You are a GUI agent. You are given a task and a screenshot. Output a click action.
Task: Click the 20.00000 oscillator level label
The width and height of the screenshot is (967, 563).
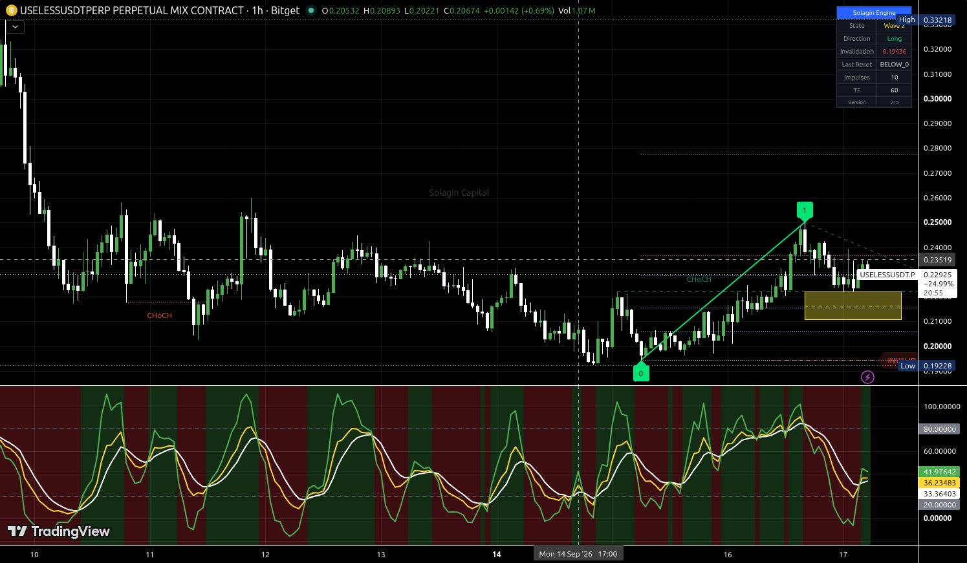[x=939, y=505]
